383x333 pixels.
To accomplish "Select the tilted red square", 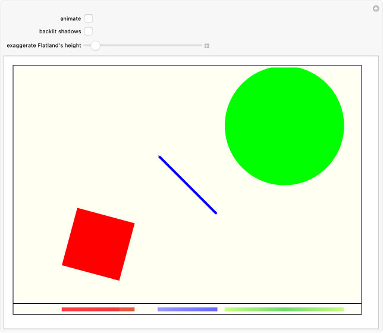I will (98, 244).
